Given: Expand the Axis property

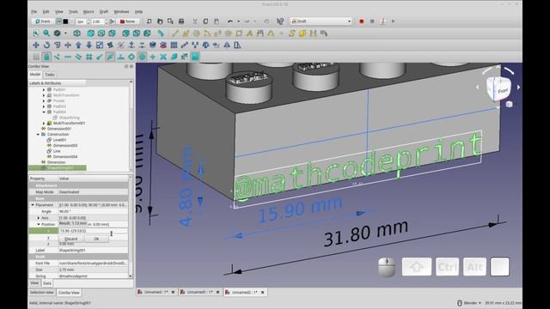Looking at the screenshot, I should (39, 218).
